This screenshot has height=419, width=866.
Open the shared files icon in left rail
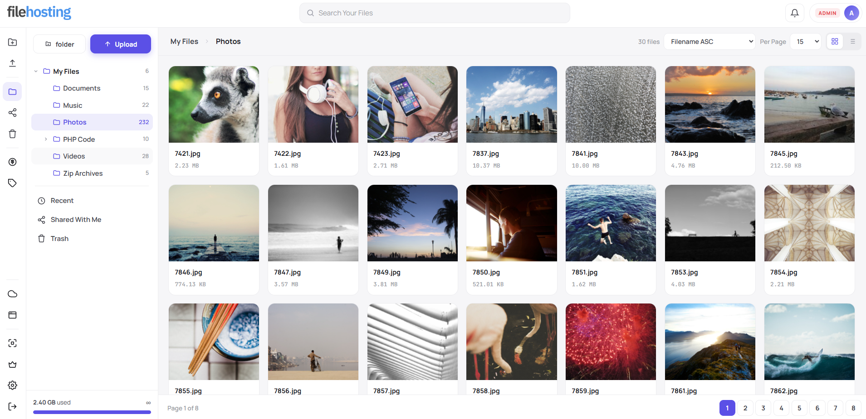(13, 112)
